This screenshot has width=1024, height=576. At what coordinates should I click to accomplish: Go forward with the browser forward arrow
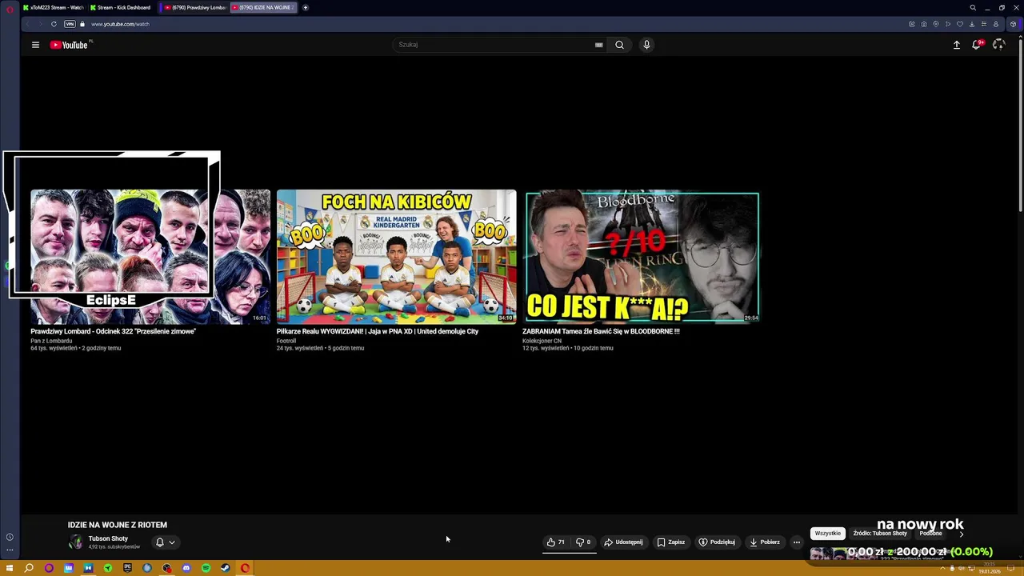(40, 24)
